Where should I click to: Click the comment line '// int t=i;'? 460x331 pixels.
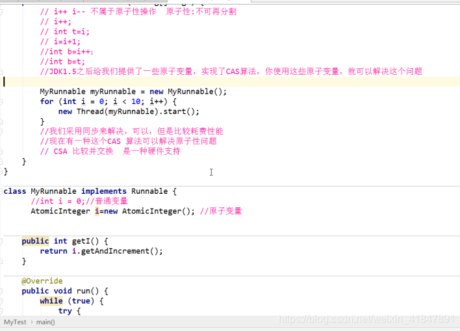point(65,32)
